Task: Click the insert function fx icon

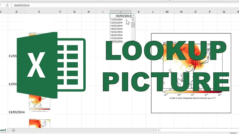Action: [7, 5]
